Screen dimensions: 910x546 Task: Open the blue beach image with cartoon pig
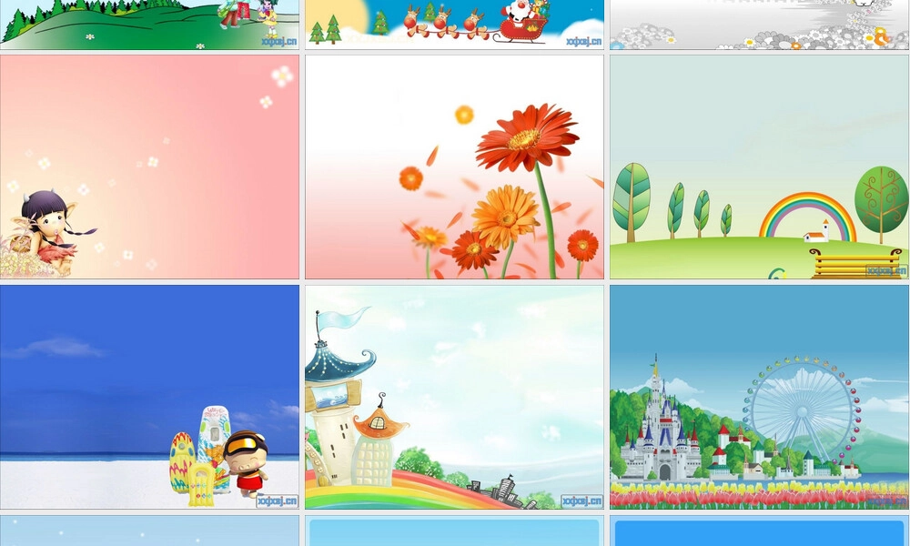click(x=150, y=397)
